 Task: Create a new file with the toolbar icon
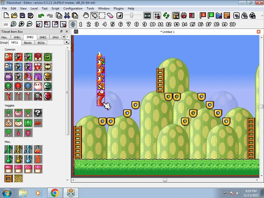pyautogui.click(x=6, y=15)
